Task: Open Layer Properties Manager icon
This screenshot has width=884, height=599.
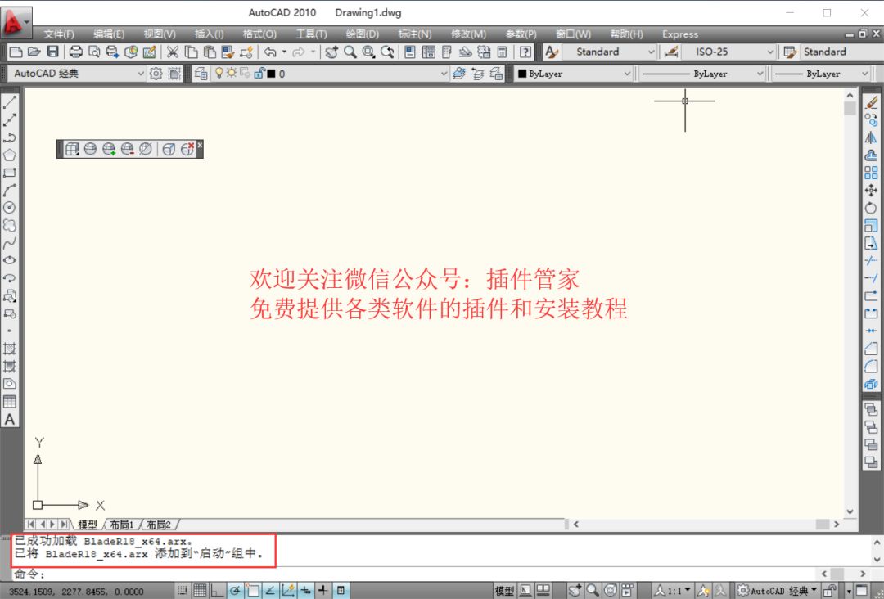Action: (x=201, y=74)
